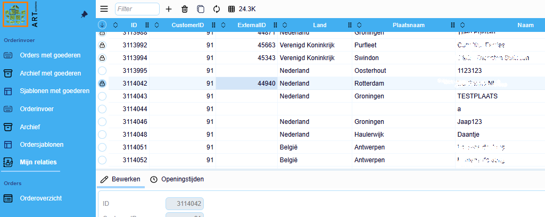
Task: Toggle sort arrows on ExternalID column
Action: tap(223, 25)
